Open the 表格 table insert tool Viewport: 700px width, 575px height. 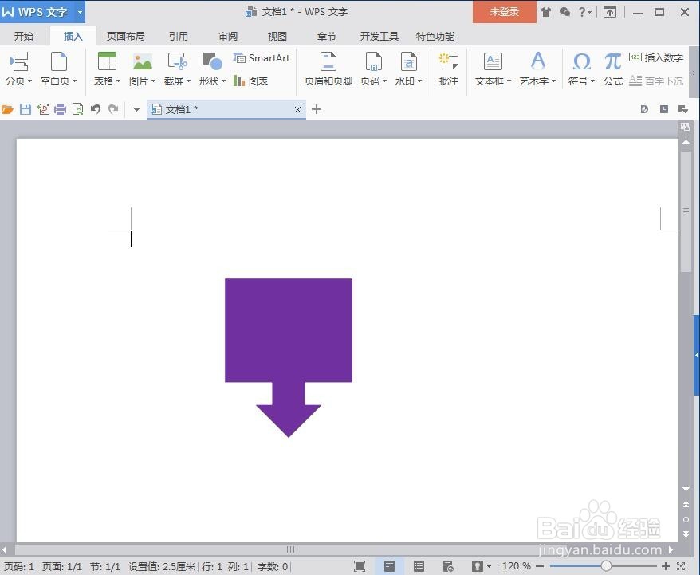coord(107,61)
